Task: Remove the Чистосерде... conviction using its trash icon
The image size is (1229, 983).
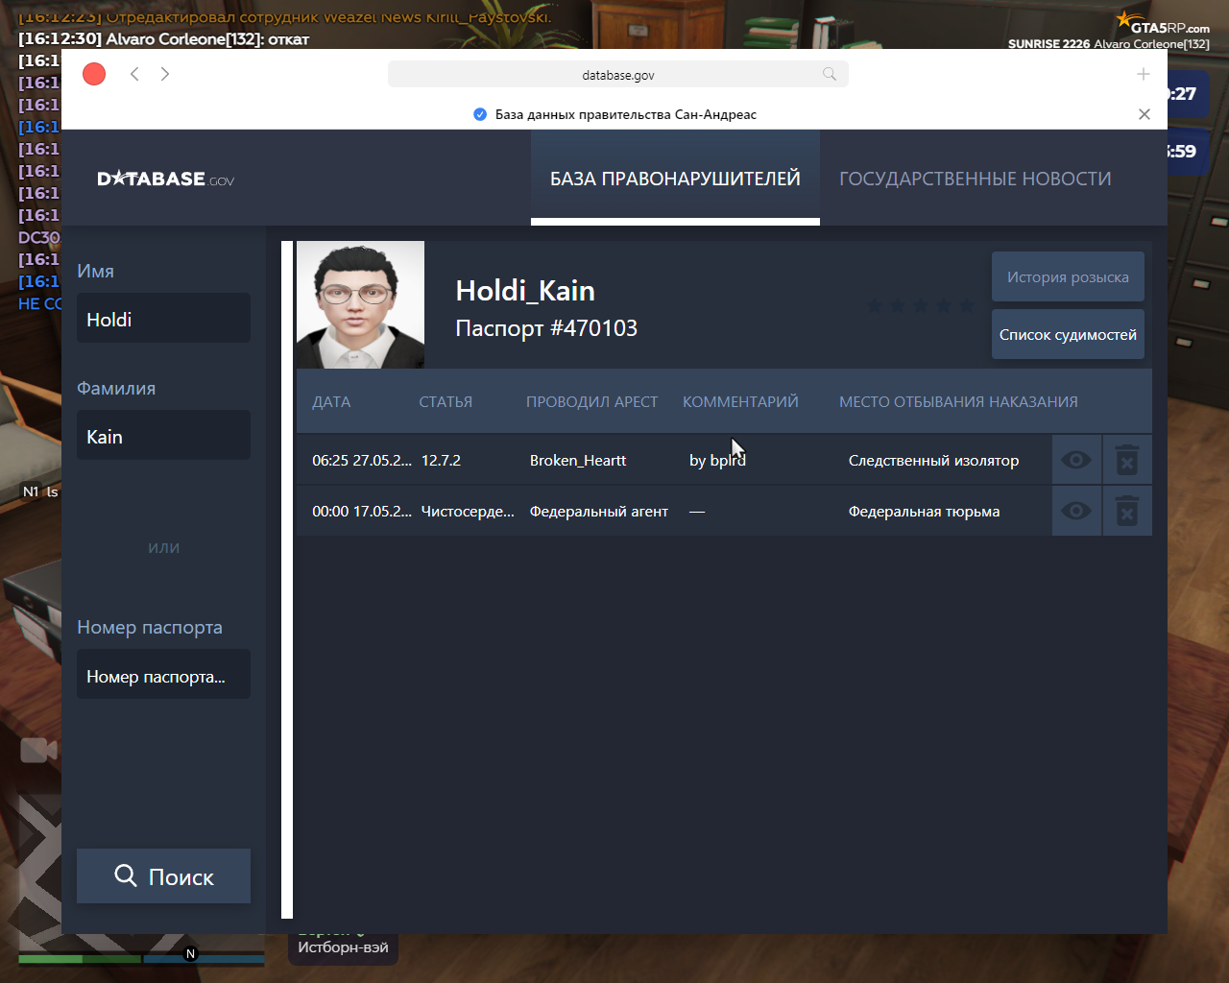Action: click(1126, 511)
